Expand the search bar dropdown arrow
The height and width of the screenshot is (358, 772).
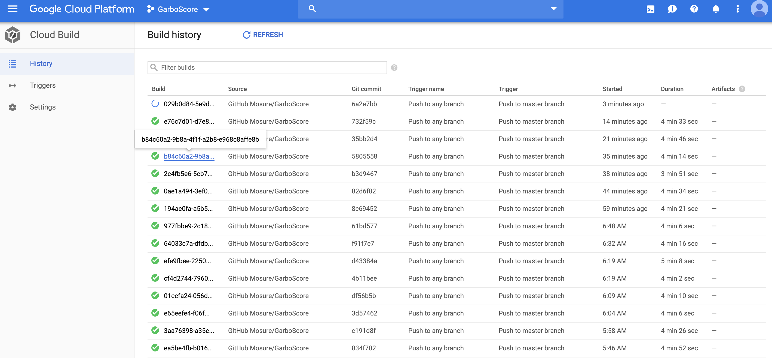point(553,9)
